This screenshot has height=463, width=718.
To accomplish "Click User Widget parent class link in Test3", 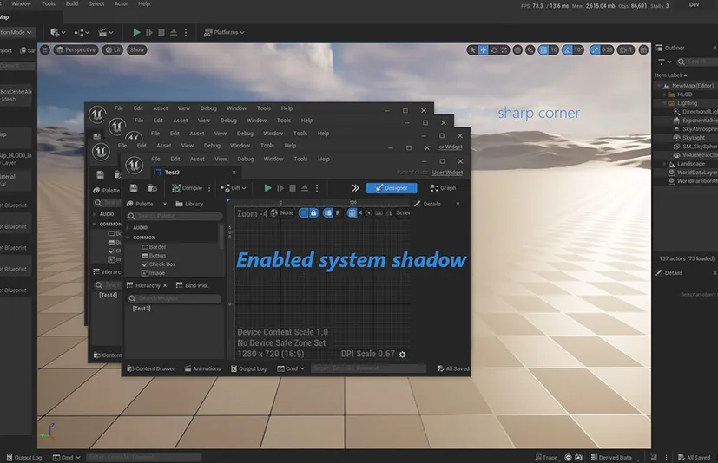I will 447,173.
